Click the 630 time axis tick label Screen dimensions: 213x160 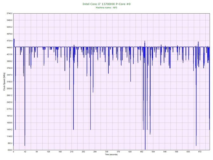(188, 152)
